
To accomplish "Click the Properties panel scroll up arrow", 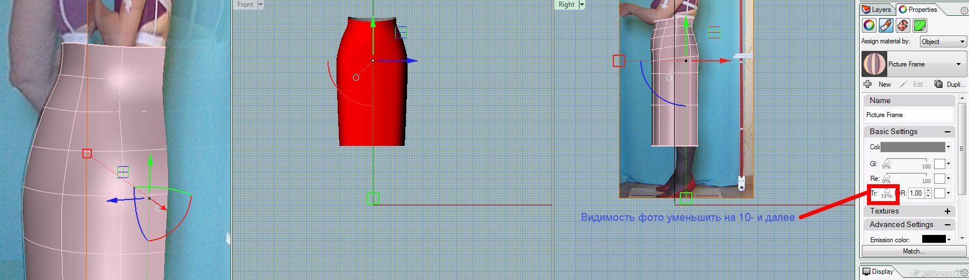I will pos(962,98).
